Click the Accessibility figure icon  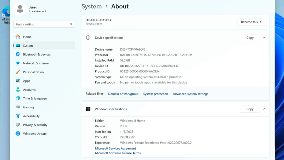click(x=18, y=116)
